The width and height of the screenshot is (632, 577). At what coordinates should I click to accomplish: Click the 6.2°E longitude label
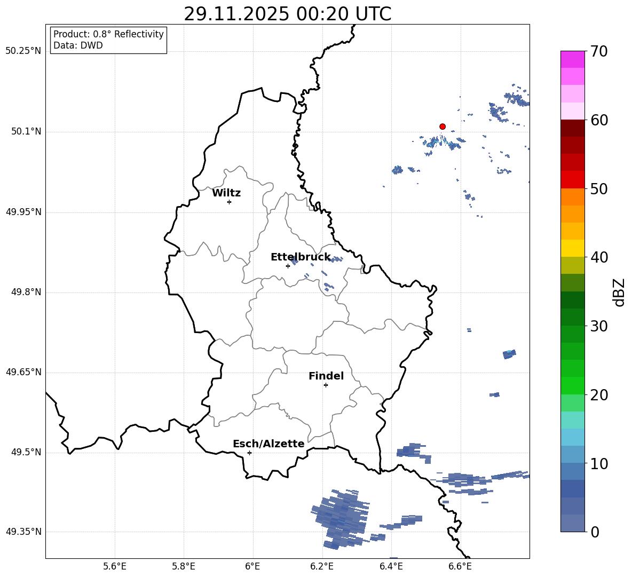click(322, 566)
